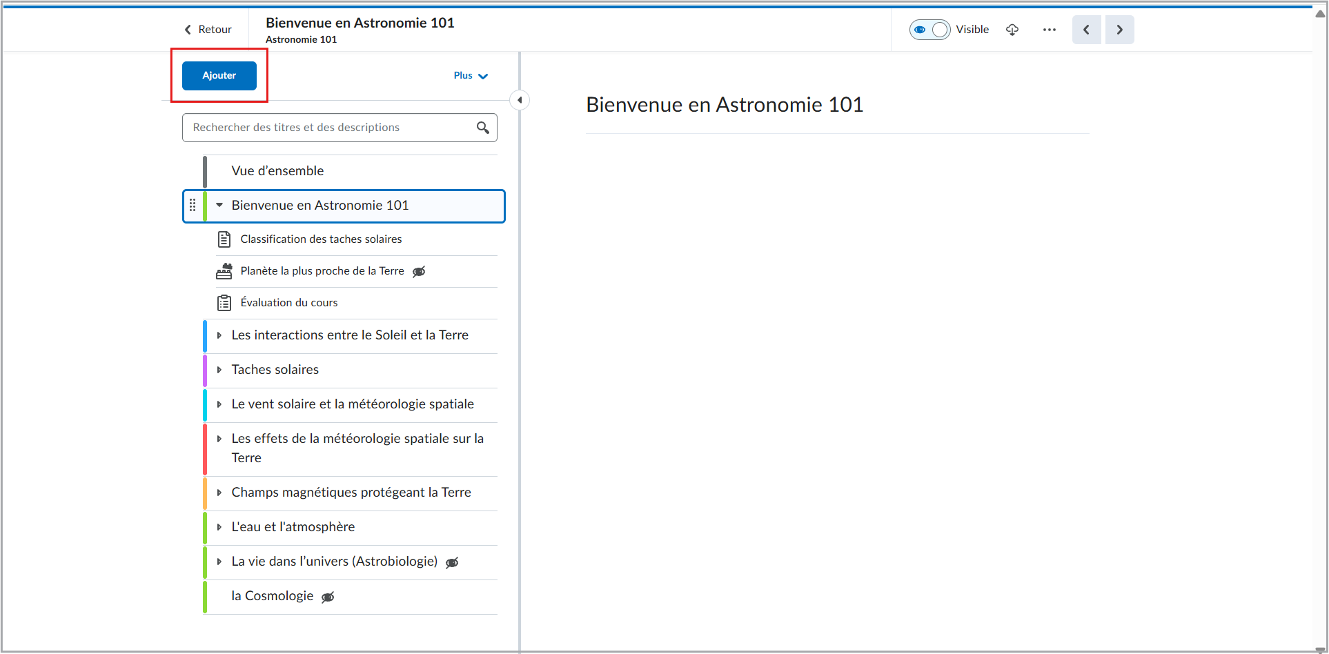Click the checklist icon for Évaluation du cours
Viewport: 1329px width, 654px height.
click(224, 303)
